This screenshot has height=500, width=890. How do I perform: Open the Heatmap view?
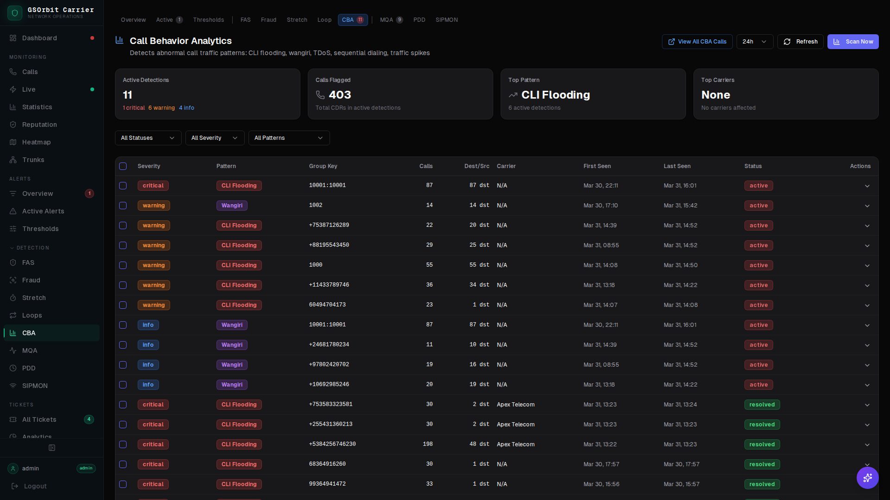tap(36, 142)
